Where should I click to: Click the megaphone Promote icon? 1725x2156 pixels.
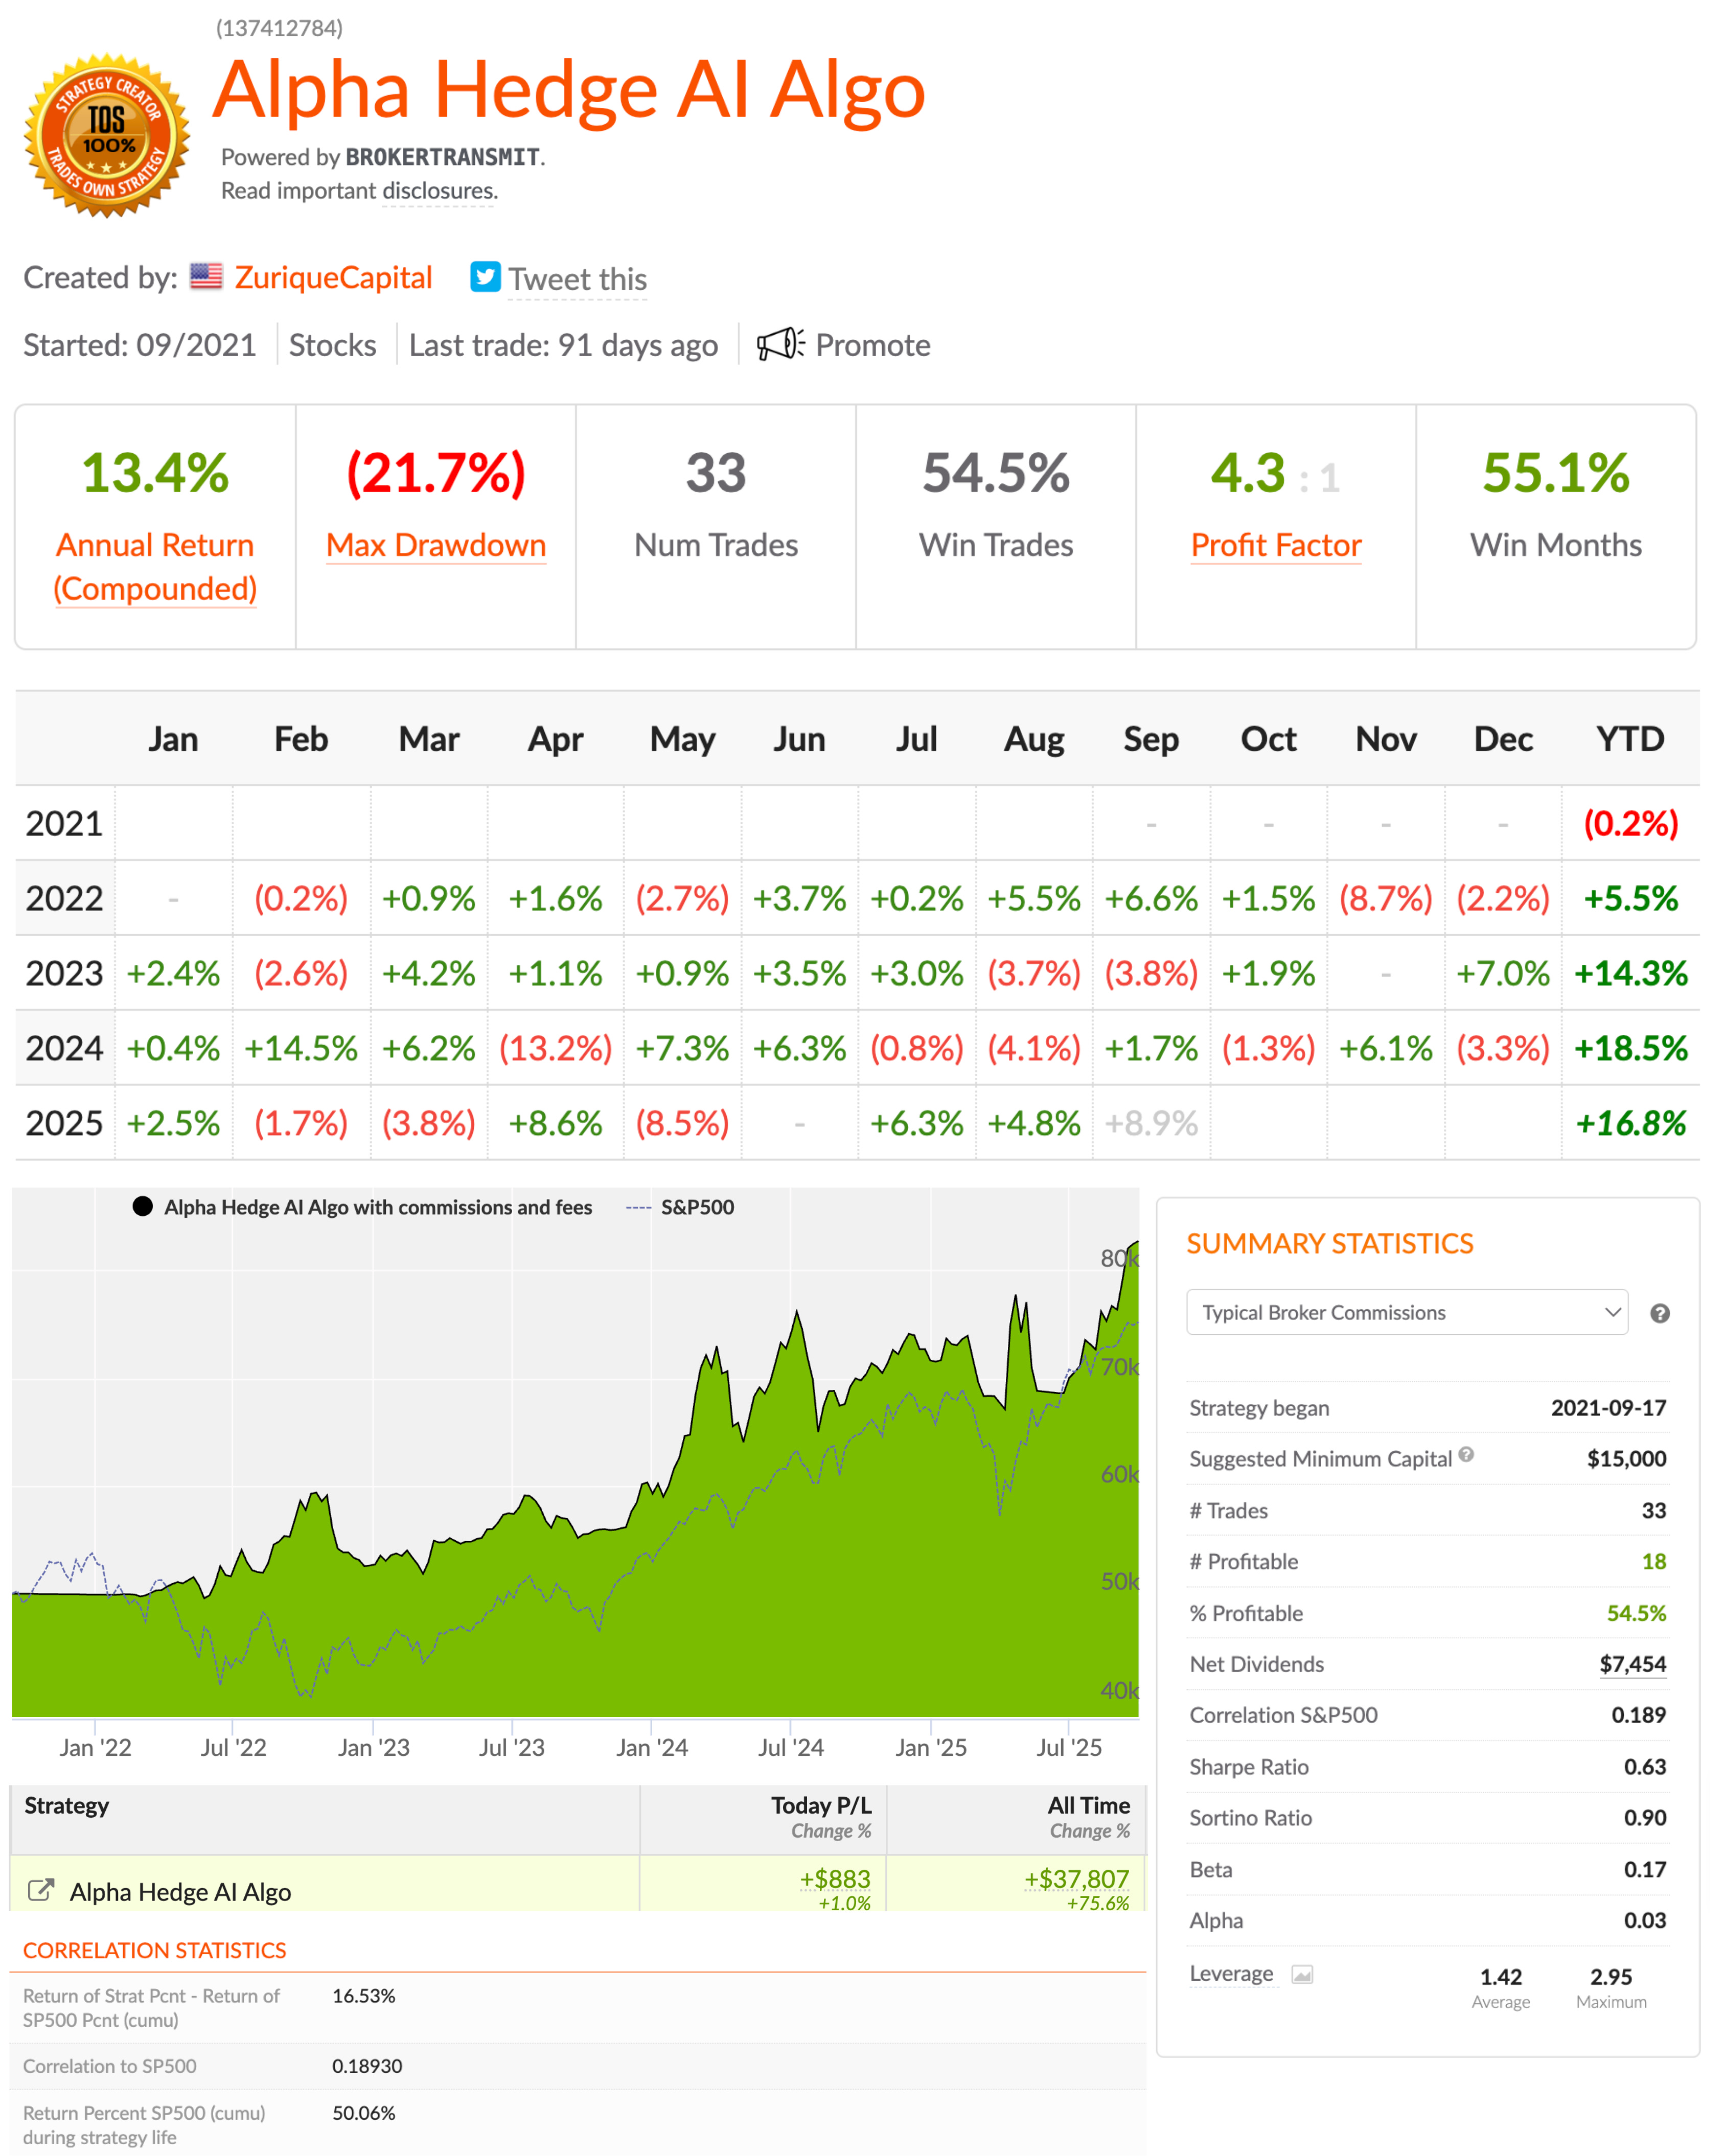pos(779,344)
